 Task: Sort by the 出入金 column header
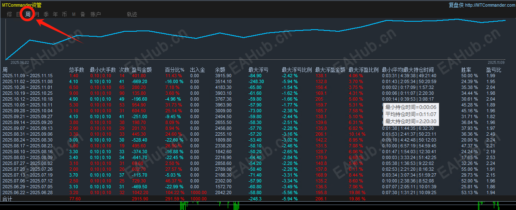point(197,70)
